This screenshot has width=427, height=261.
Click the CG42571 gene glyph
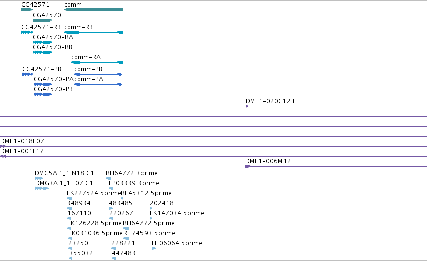pos(27,10)
